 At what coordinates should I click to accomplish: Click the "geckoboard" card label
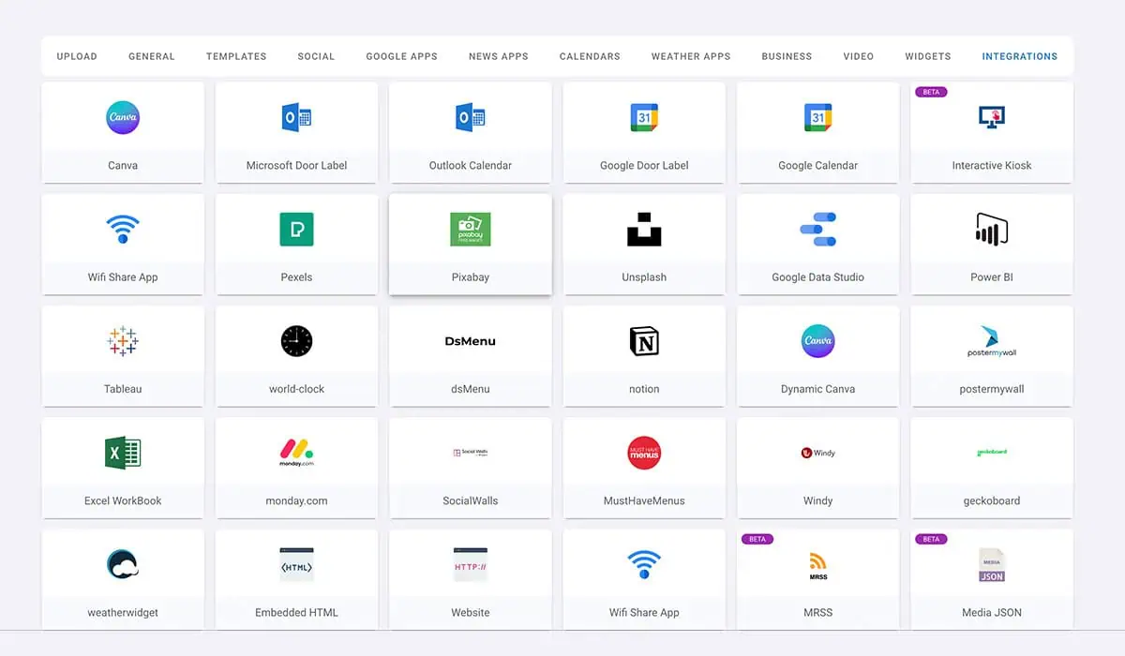click(x=992, y=500)
